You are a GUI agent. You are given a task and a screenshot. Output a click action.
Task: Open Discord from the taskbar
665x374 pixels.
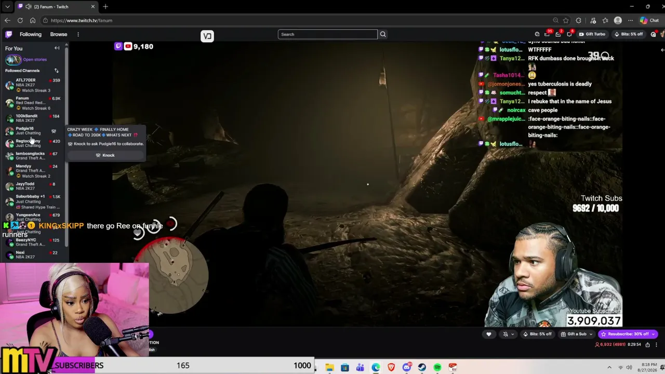tap(407, 368)
